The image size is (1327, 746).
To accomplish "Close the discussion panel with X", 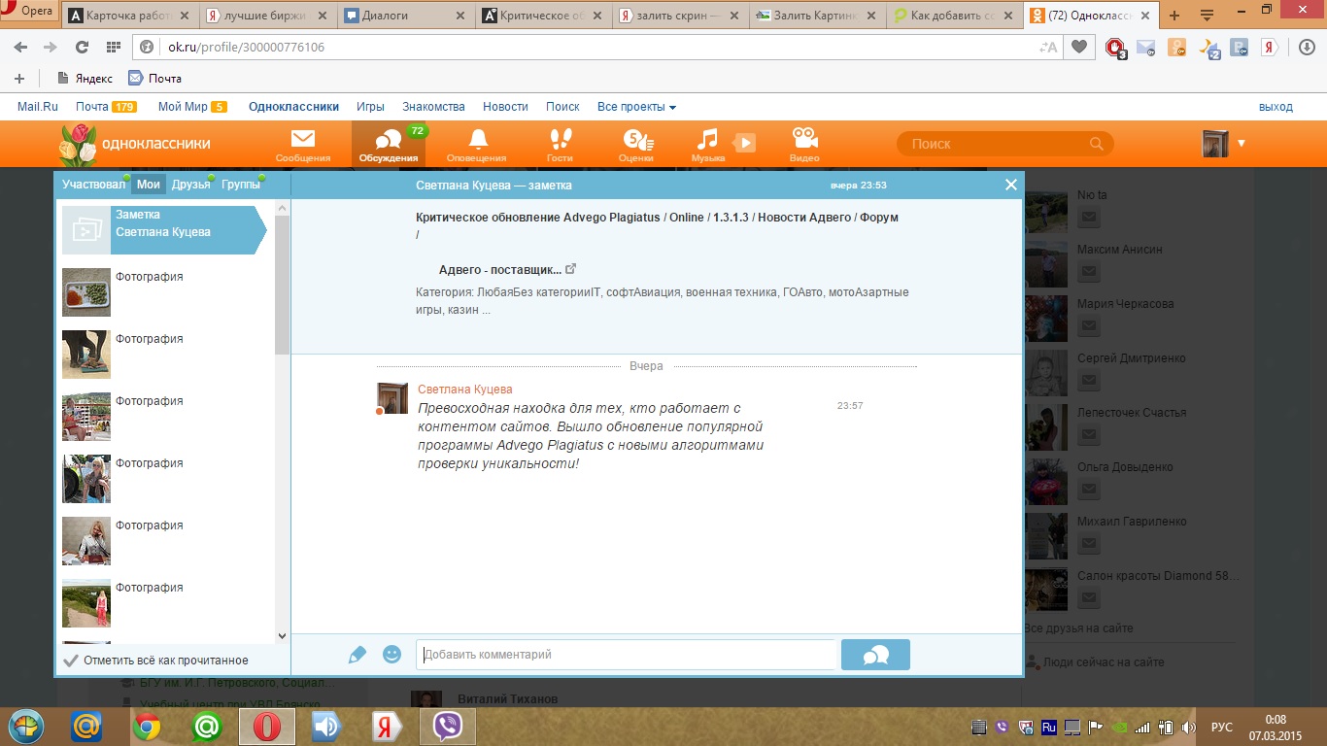I will (1011, 185).
